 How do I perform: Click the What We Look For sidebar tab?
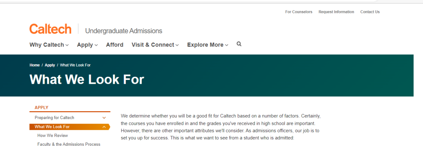pyautogui.click(x=70, y=127)
